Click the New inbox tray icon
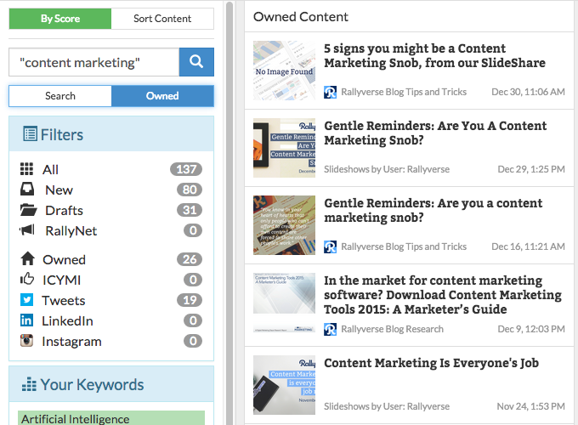The width and height of the screenshot is (578, 425). (x=27, y=189)
